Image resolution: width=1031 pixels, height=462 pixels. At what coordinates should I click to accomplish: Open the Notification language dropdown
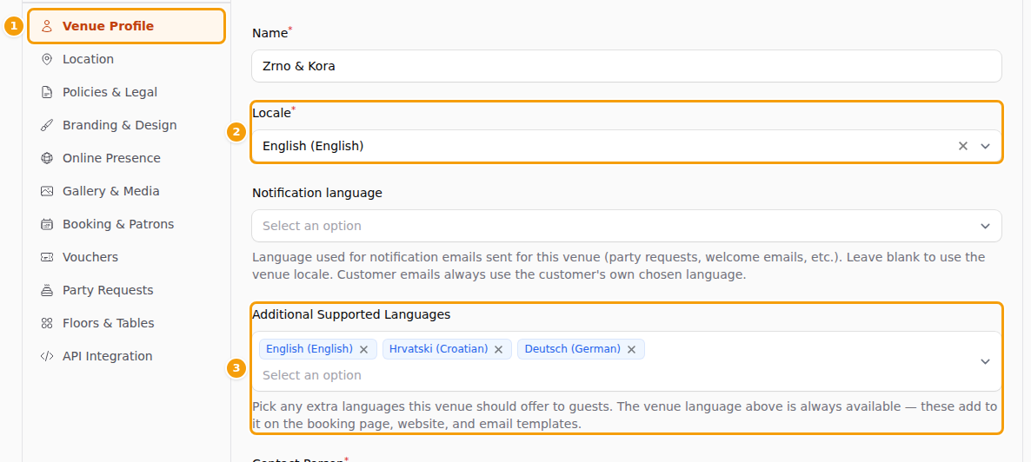point(627,226)
